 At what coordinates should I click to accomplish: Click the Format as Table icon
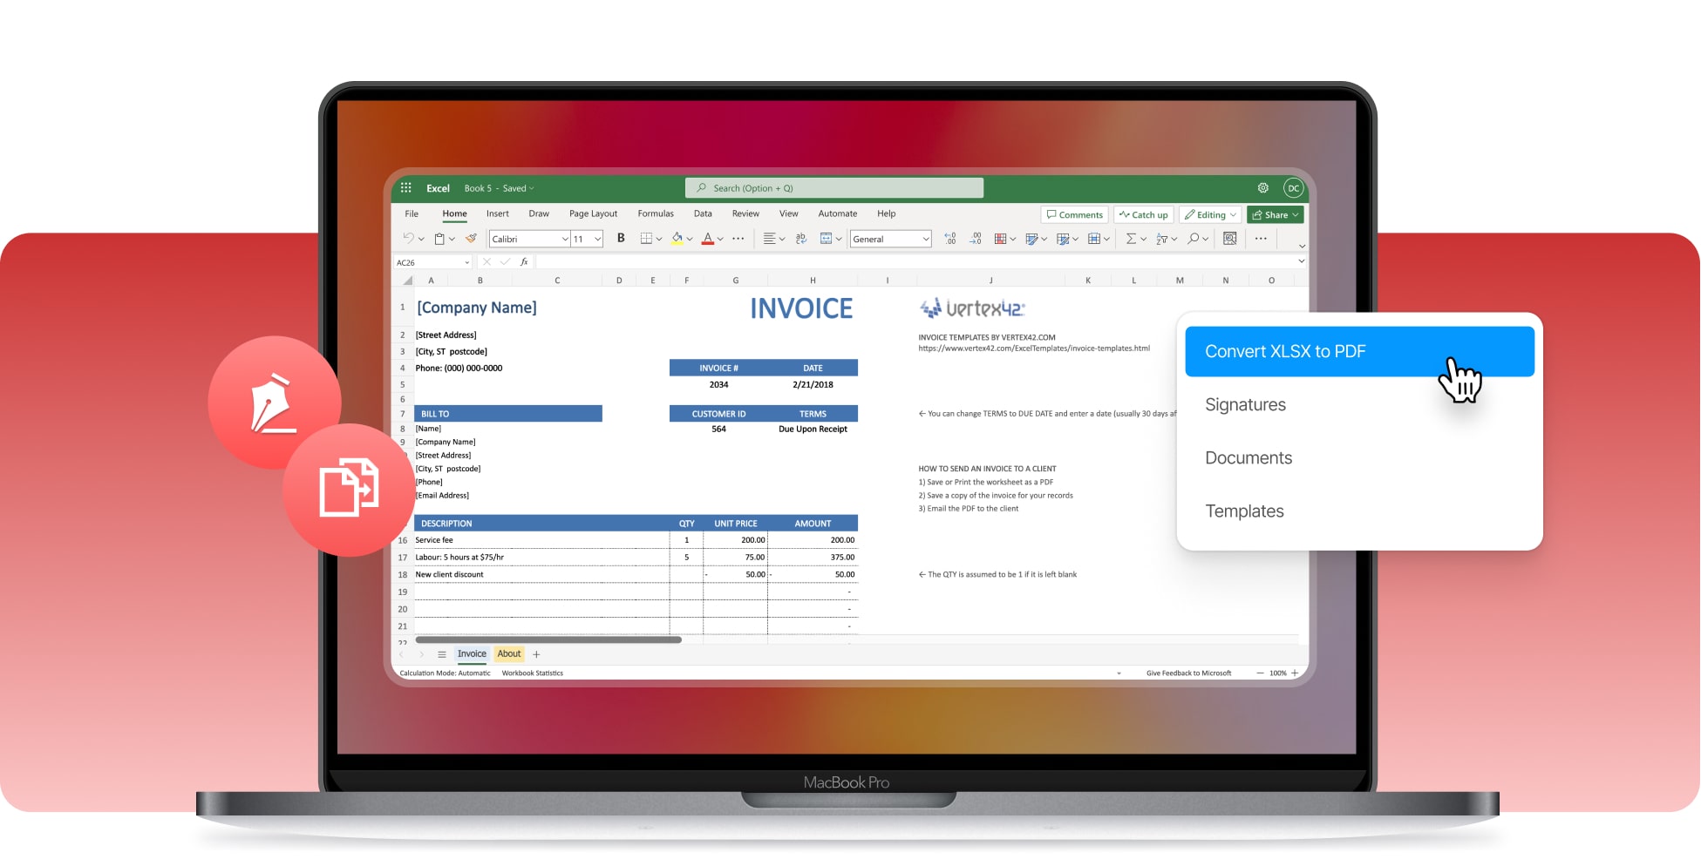1031,239
